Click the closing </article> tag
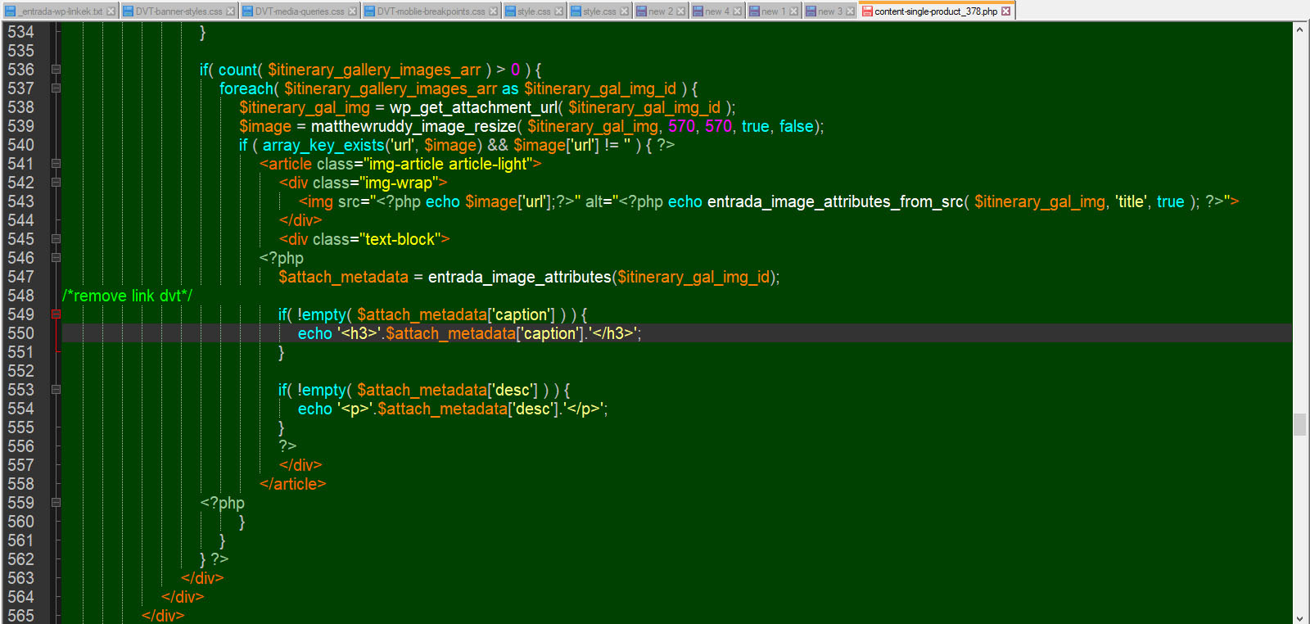The width and height of the screenshot is (1310, 624). coord(292,484)
